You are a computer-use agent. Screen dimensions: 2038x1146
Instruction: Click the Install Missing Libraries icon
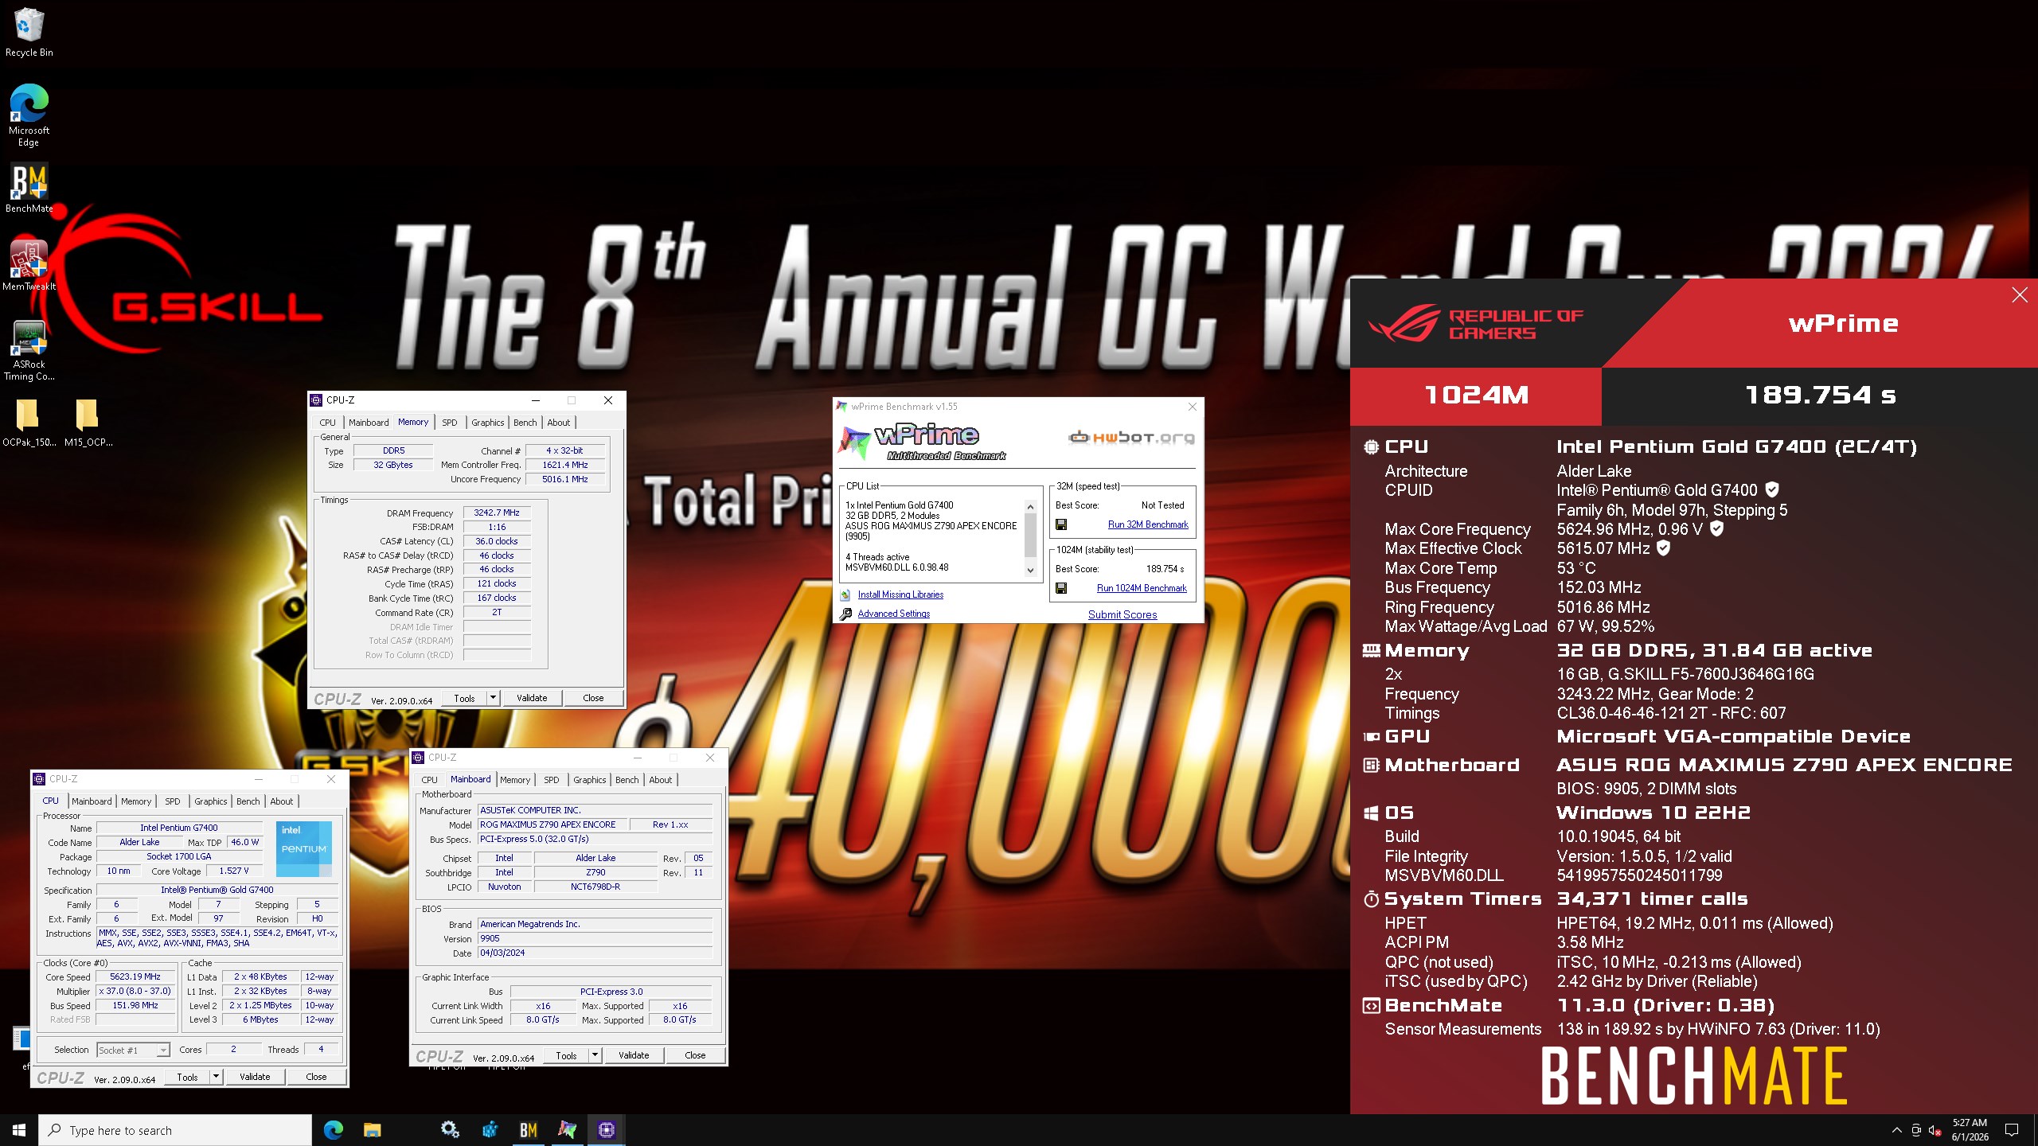click(x=845, y=594)
